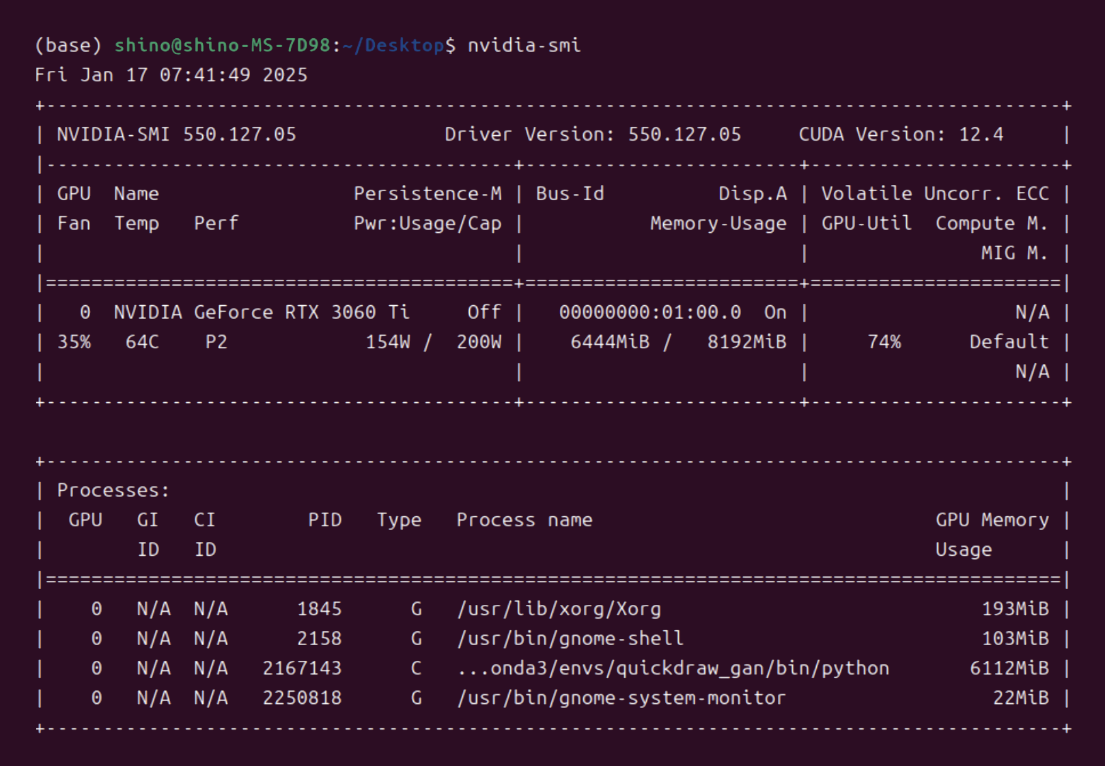Image resolution: width=1105 pixels, height=766 pixels.
Task: Click the 'Memory-Usage' header
Action: point(718,223)
